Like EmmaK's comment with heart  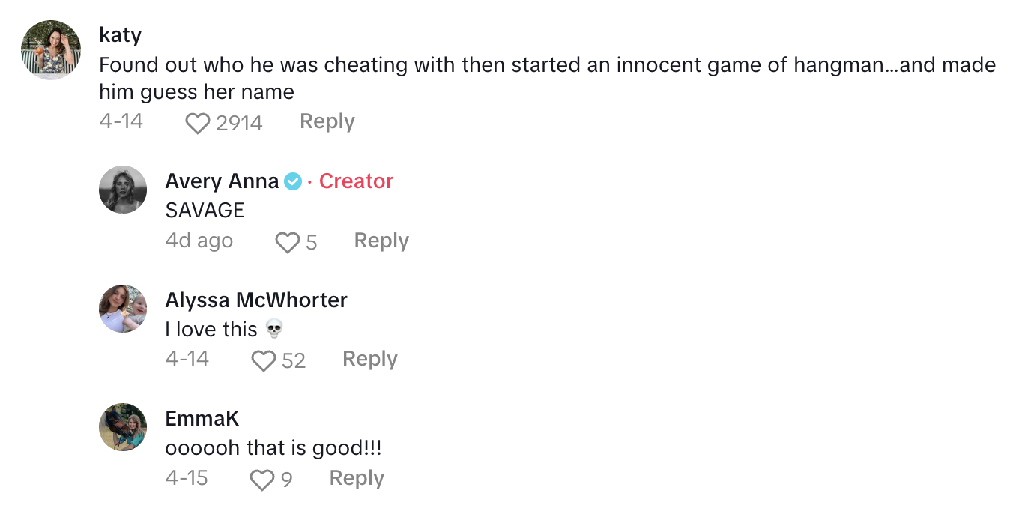pyautogui.click(x=261, y=480)
